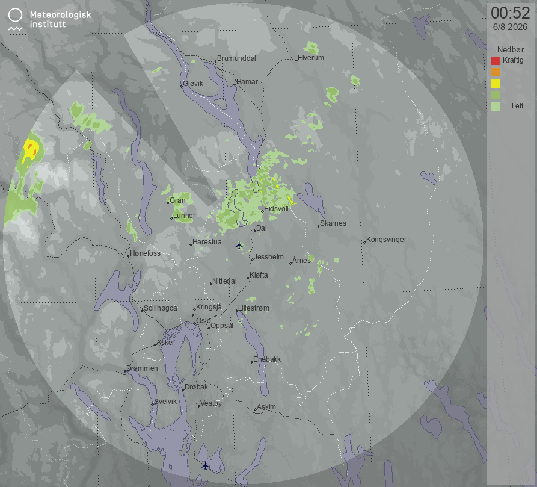Click the Askim town label
The image size is (537, 487).
266,407
